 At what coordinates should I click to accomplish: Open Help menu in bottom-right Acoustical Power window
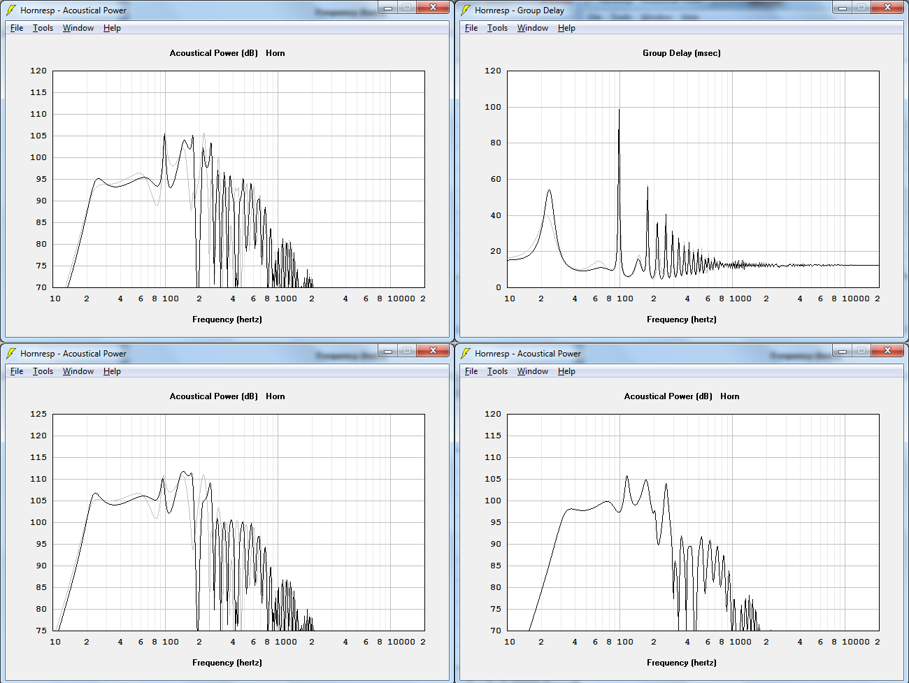click(x=566, y=371)
